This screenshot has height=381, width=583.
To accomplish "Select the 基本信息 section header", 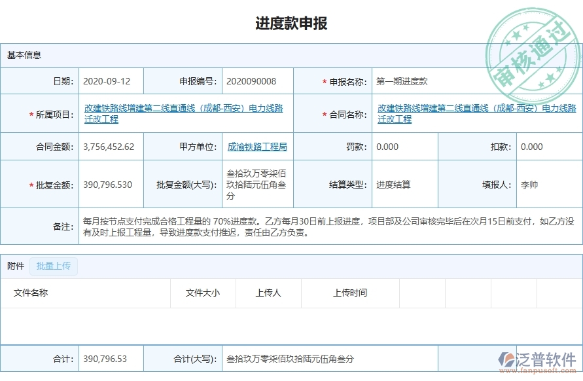I will [x=23, y=55].
